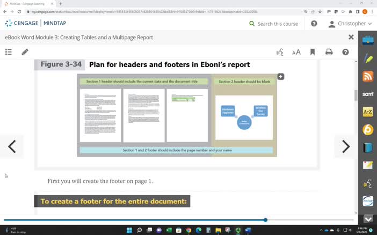Open the blue briefcase app in sidebar
Image resolution: width=377 pixels, height=235 pixels.
coord(368,40)
